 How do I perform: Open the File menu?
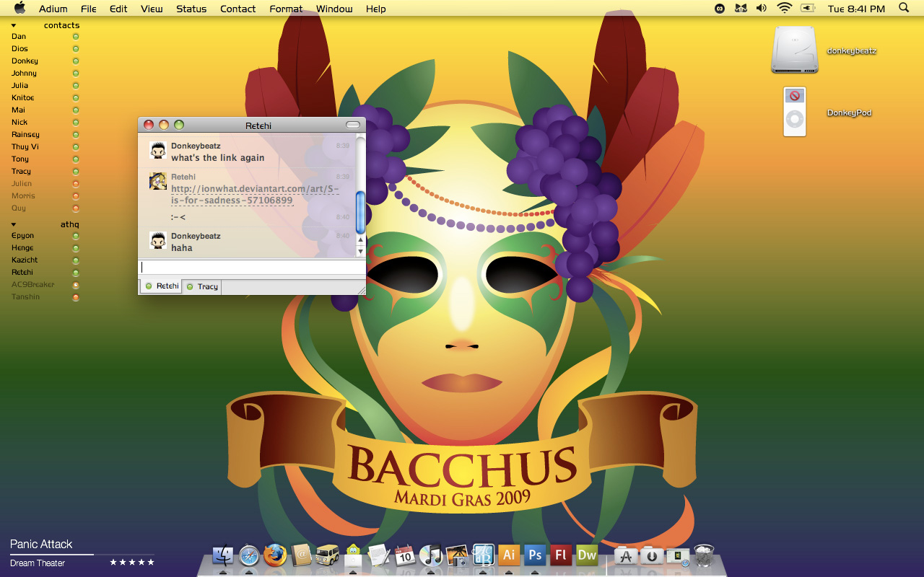click(89, 9)
